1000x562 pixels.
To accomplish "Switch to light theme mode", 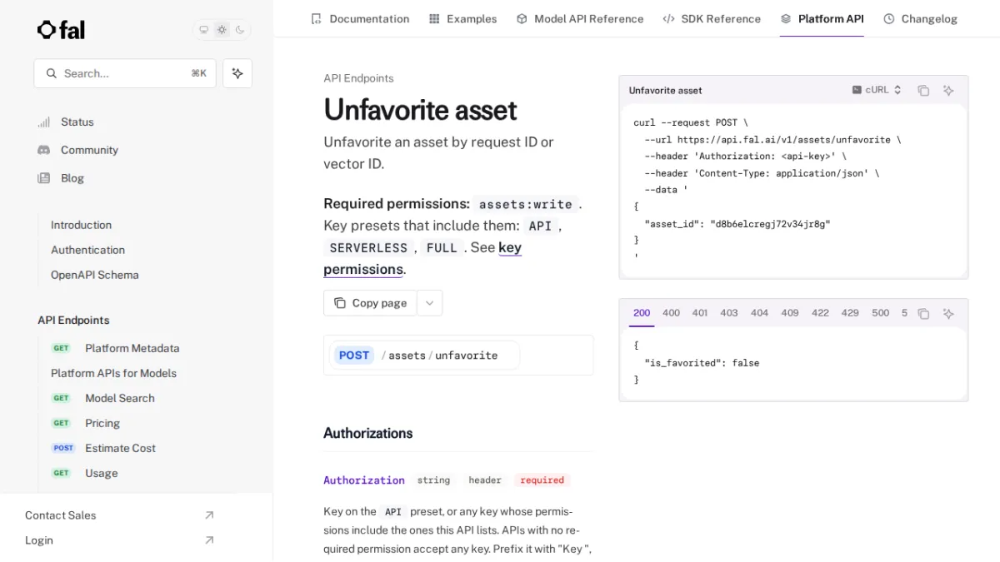I will tap(222, 30).
